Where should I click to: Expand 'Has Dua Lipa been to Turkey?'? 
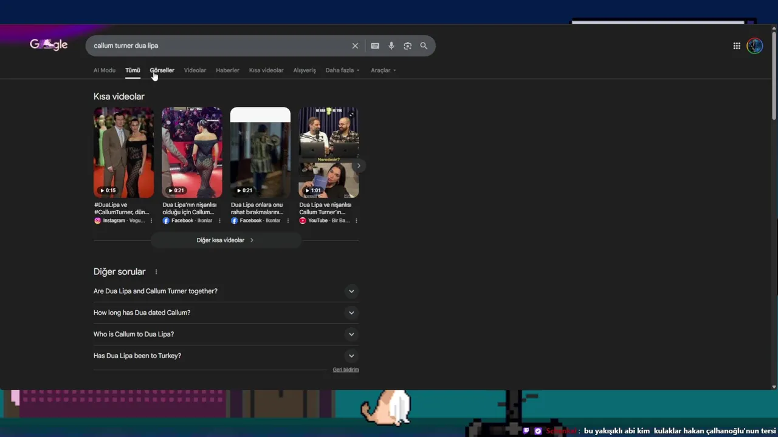point(226,356)
